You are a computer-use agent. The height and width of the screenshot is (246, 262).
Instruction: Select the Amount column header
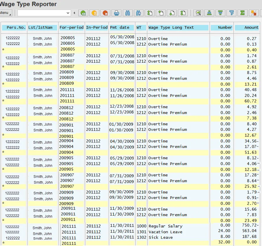pos(247,28)
